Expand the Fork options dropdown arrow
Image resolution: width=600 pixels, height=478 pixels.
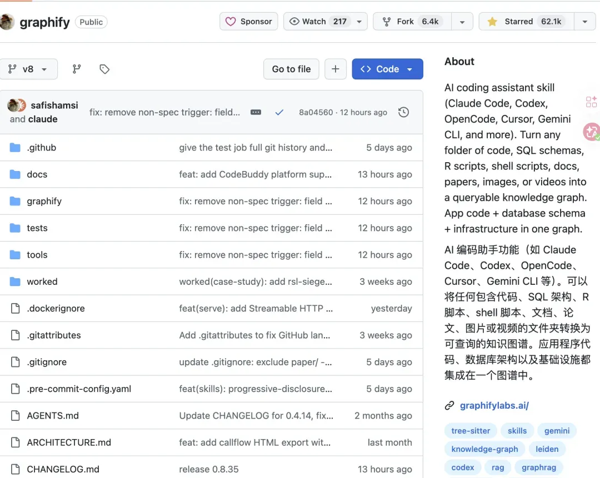462,22
